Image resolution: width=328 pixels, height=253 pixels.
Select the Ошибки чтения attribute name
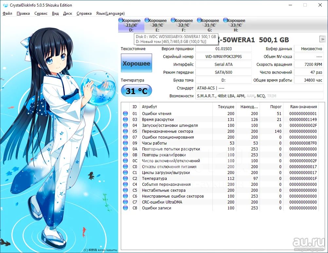click(156, 113)
